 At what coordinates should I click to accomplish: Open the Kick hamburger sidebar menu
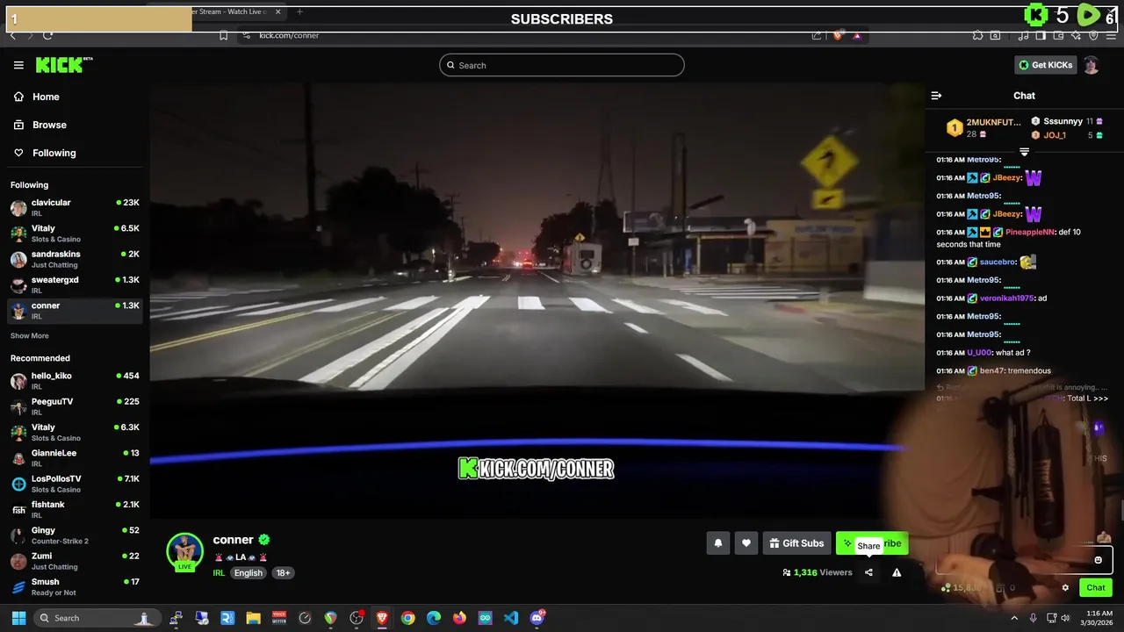pyautogui.click(x=18, y=65)
